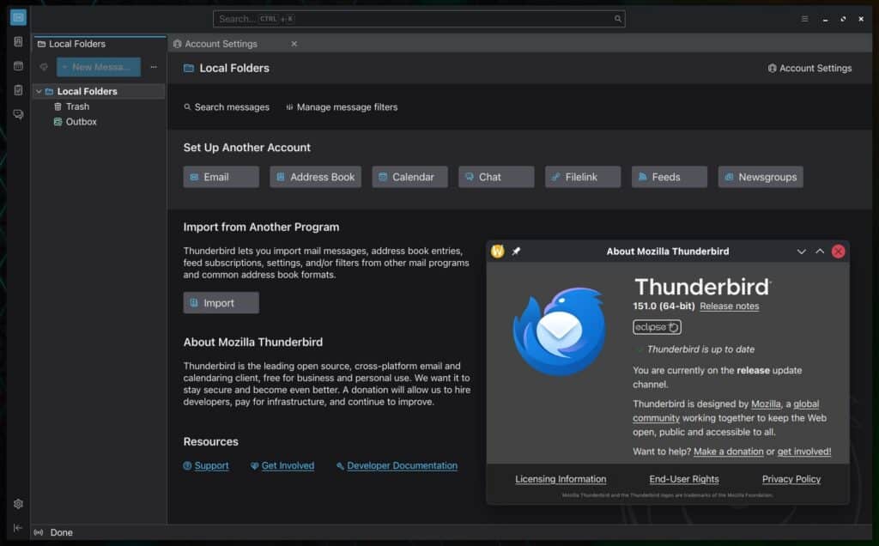Follow the Mozilla link in About dialog
Image resolution: width=879 pixels, height=546 pixels.
pos(766,403)
